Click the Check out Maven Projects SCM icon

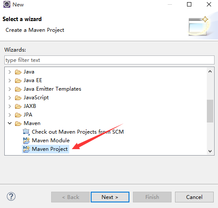26,132
